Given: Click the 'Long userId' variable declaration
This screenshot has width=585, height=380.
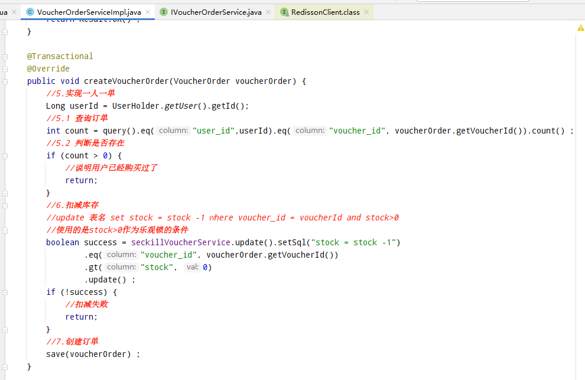Looking at the screenshot, I should pos(72,106).
